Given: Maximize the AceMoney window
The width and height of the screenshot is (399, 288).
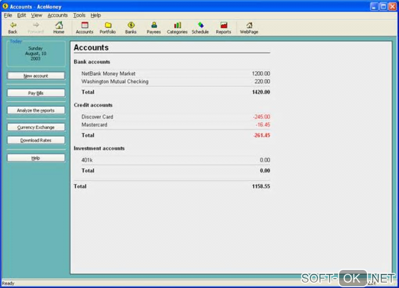Looking at the screenshot, I should pyautogui.click(x=383, y=6).
